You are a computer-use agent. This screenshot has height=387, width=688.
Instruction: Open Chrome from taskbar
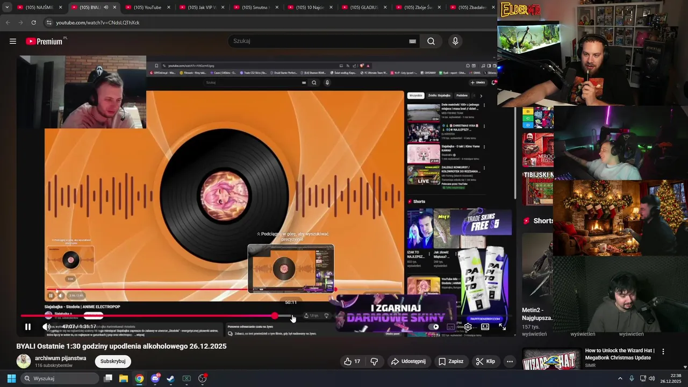click(x=139, y=378)
